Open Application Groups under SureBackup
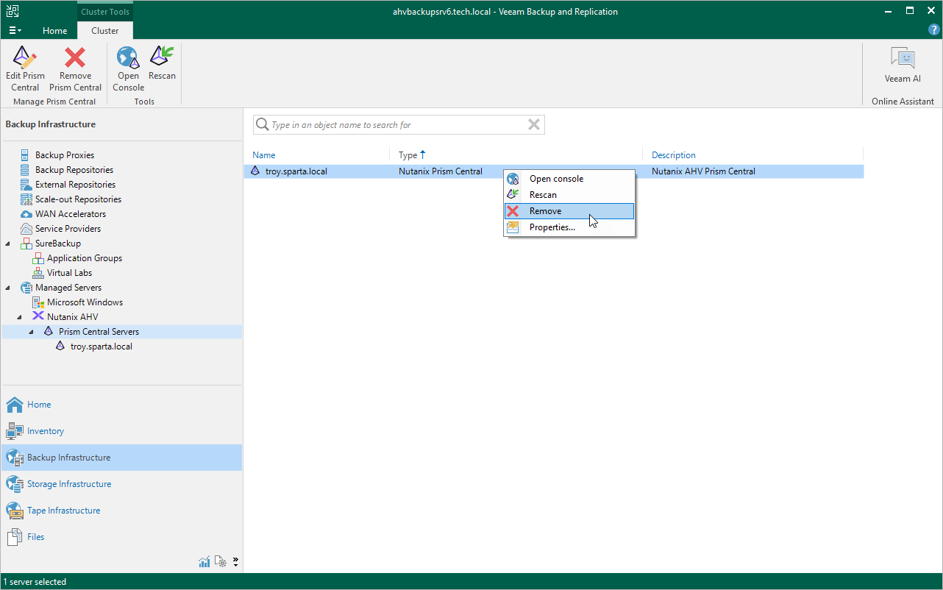 point(85,258)
